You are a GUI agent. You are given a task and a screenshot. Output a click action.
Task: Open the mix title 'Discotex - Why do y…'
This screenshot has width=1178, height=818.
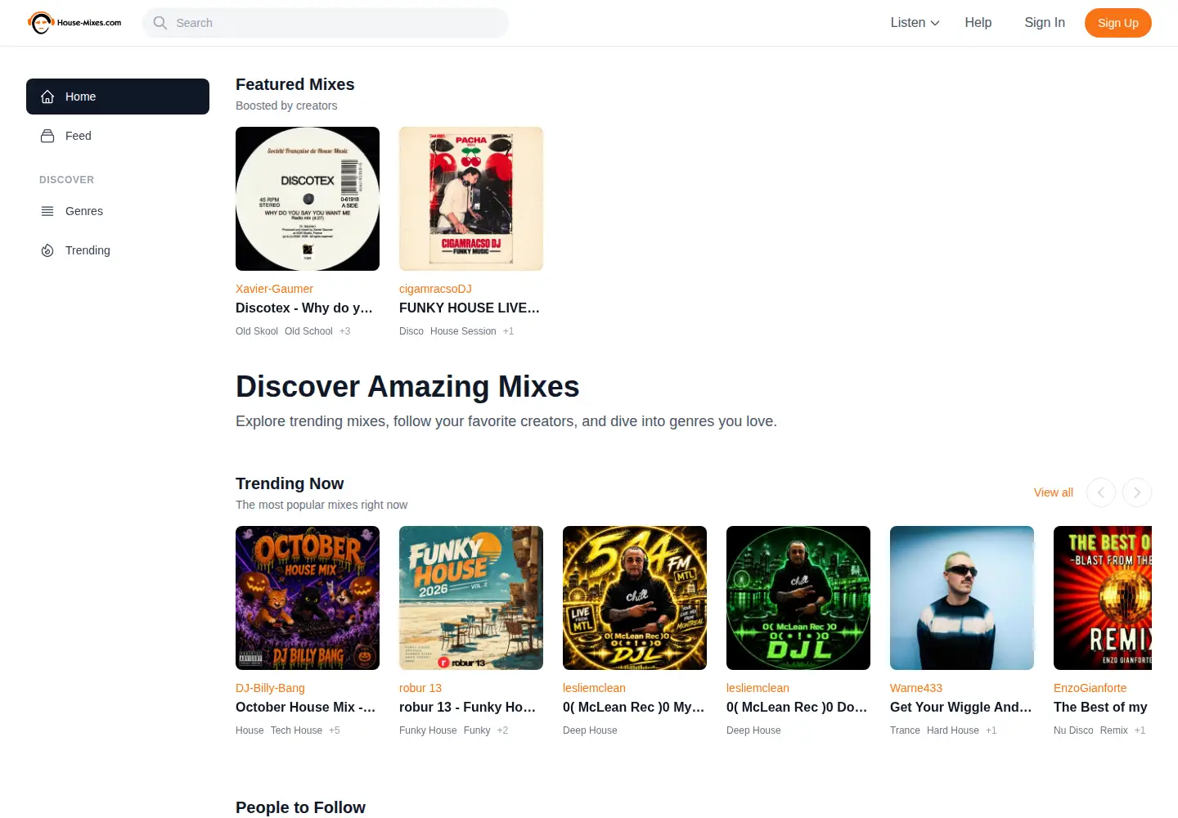[x=304, y=308]
